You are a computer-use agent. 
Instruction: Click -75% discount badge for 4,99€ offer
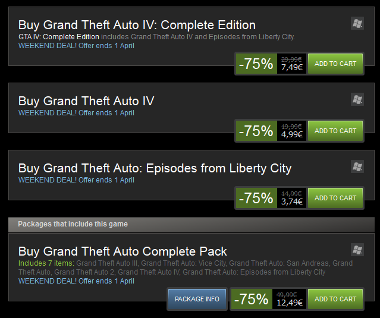pyautogui.click(x=256, y=131)
